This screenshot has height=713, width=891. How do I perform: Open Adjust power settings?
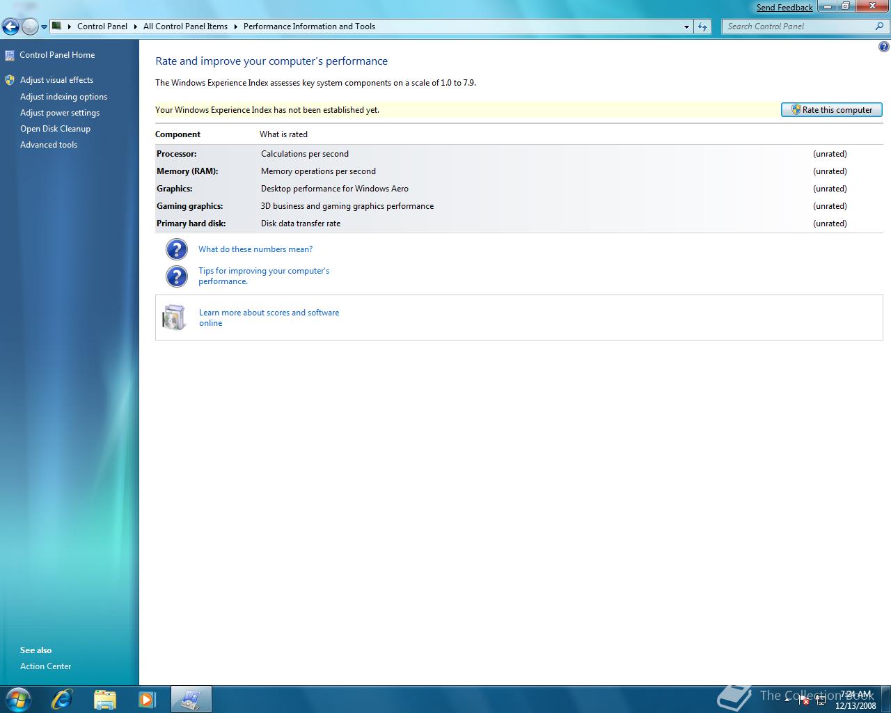(60, 113)
